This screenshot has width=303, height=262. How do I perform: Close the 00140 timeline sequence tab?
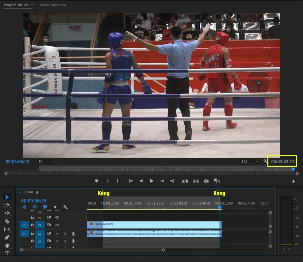pos(20,192)
